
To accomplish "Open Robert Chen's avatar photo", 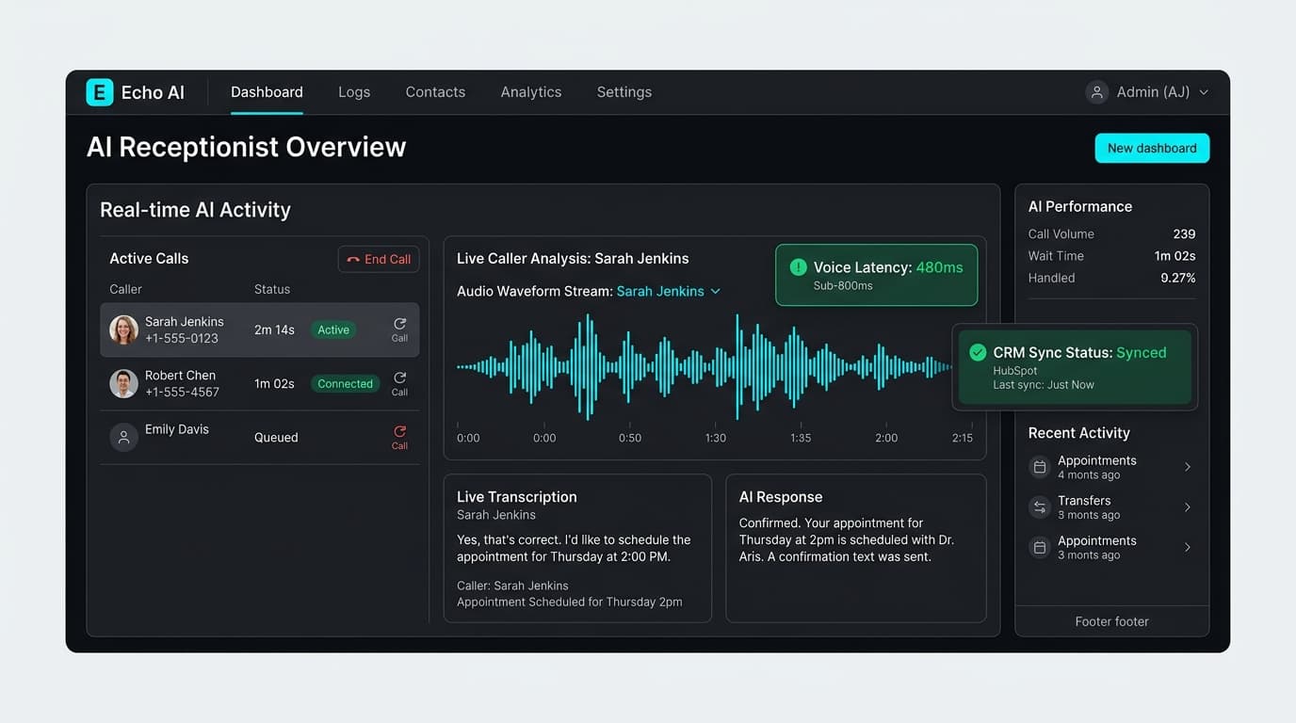I will [x=124, y=383].
